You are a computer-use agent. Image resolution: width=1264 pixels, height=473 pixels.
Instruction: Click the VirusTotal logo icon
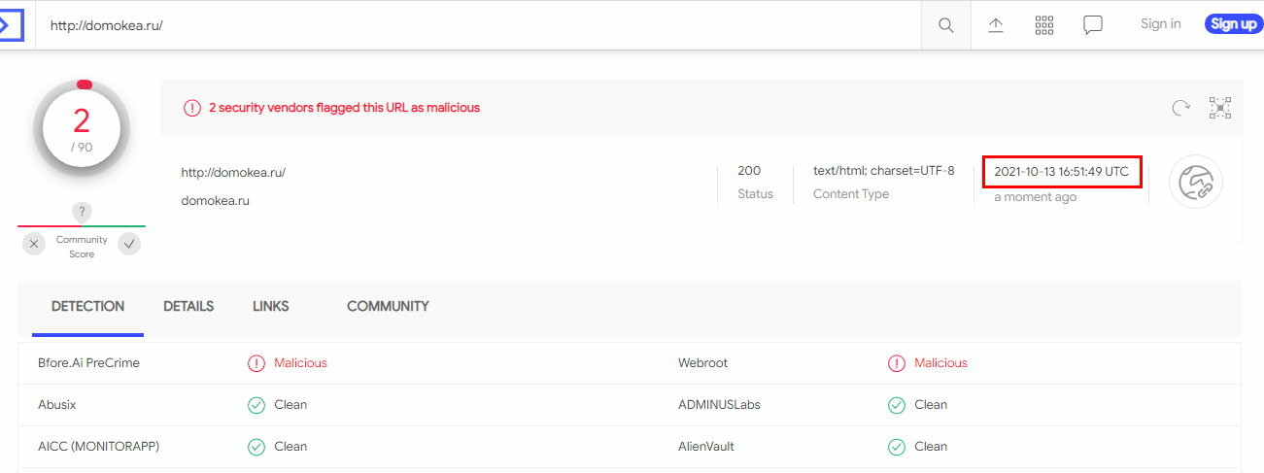(x=10, y=24)
